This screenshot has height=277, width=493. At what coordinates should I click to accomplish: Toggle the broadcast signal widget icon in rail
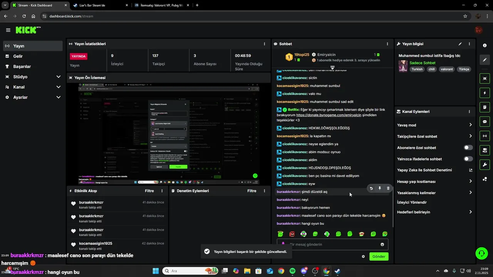(485, 136)
